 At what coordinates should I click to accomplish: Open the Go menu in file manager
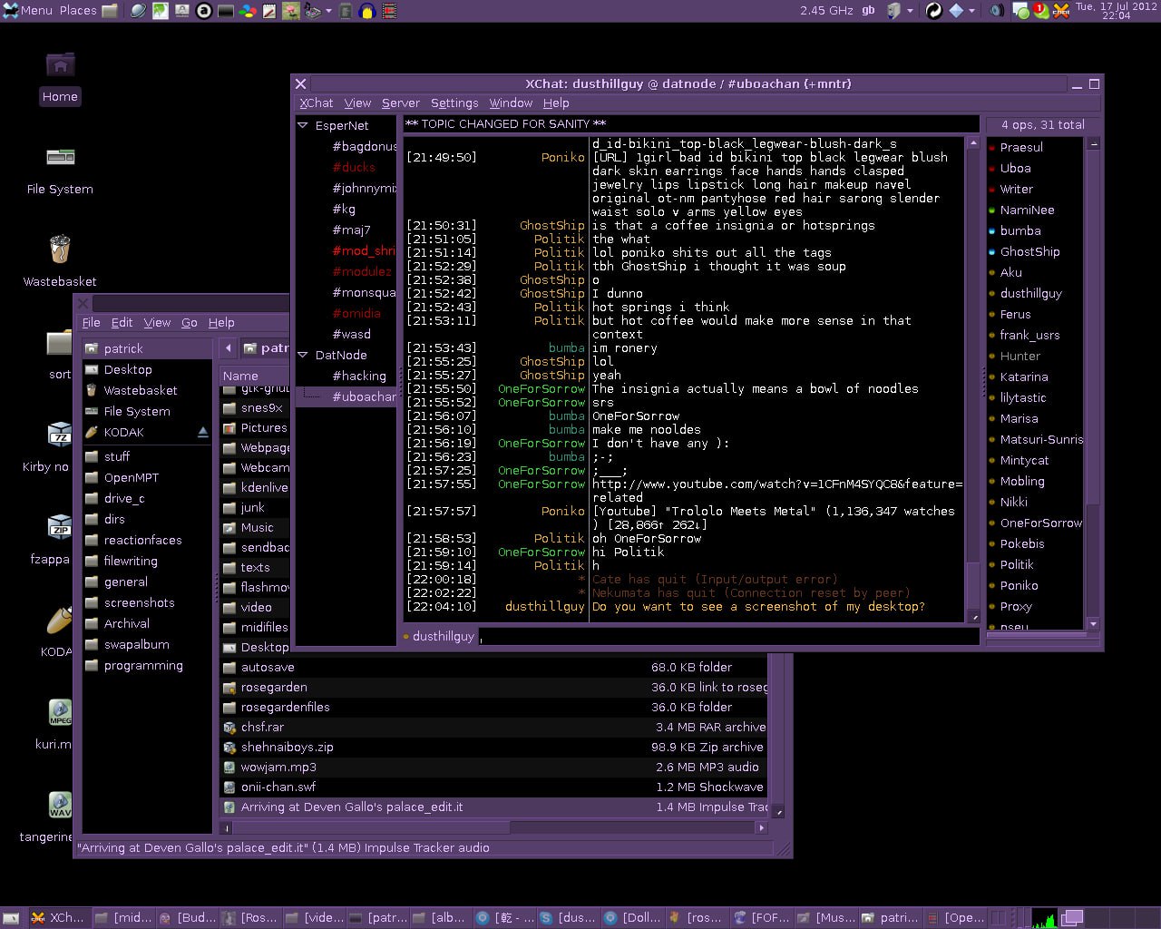coord(189,323)
